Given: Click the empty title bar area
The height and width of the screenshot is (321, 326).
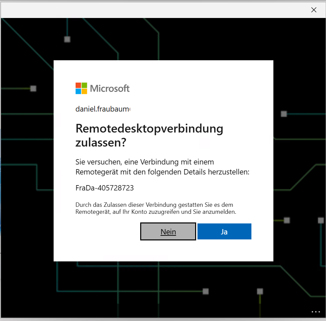Looking at the screenshot, I should click(x=154, y=10).
